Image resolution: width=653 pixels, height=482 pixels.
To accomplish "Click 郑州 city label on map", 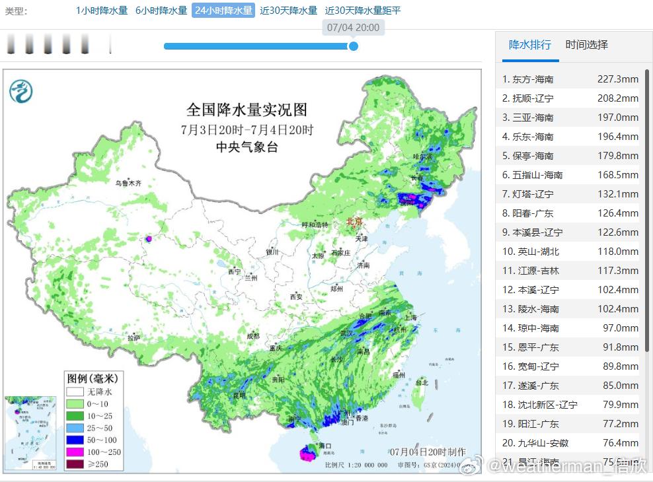I will (x=336, y=289).
